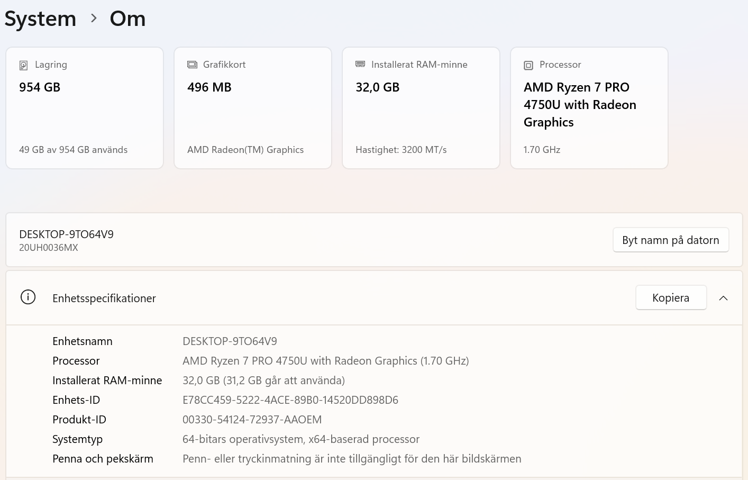
Task: Click the Installerat RAM-minne row label
Action: pyautogui.click(x=107, y=381)
